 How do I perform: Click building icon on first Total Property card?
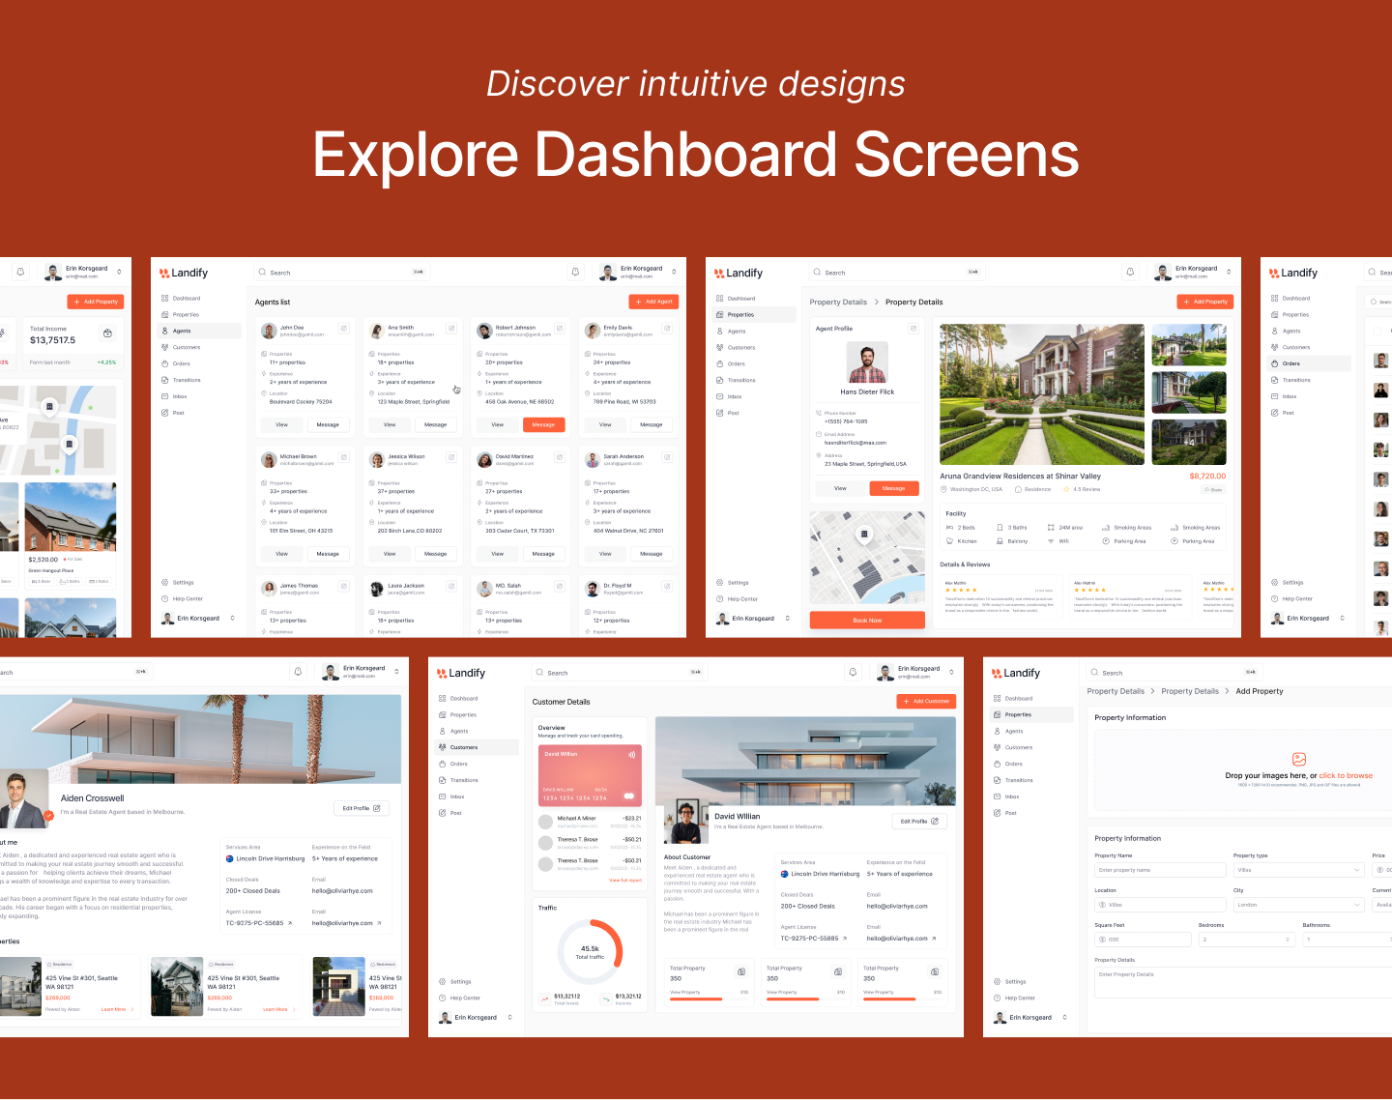pos(741,971)
